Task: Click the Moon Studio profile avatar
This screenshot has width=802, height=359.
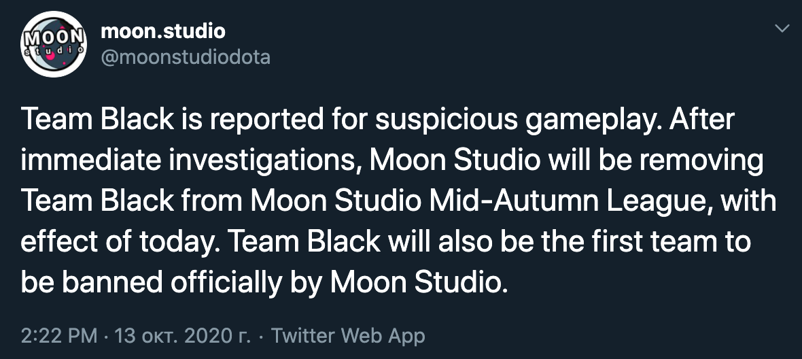Action: click(x=54, y=43)
